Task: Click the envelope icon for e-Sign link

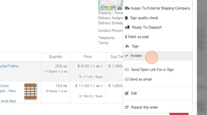Action: 127,70
